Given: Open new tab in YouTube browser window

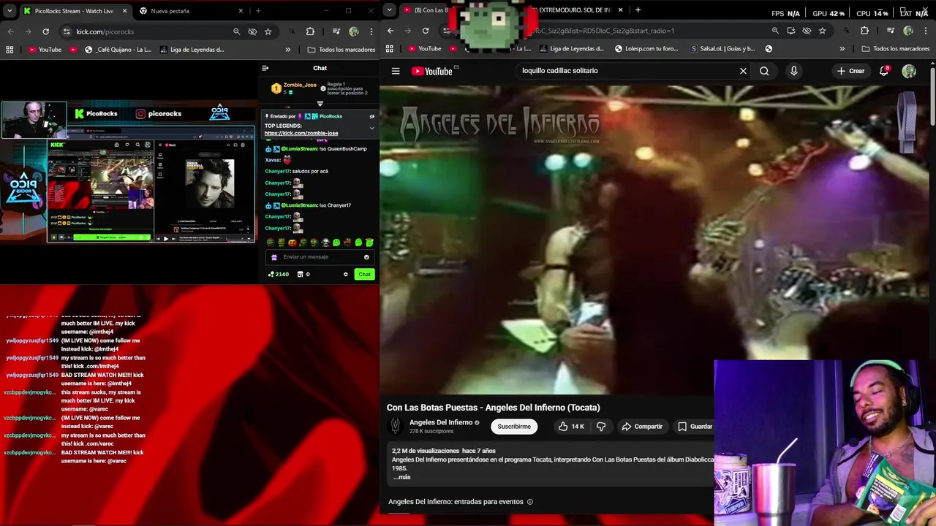Looking at the screenshot, I should pyautogui.click(x=638, y=10).
